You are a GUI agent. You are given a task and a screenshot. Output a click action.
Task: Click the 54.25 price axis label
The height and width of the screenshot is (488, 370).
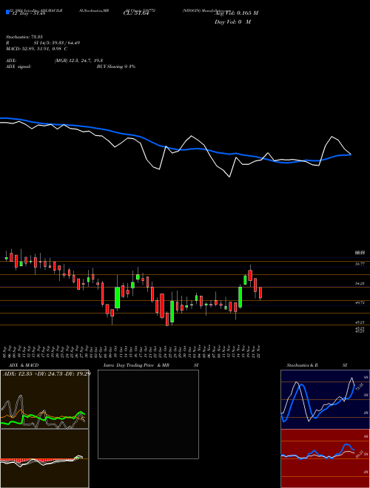point(360,283)
